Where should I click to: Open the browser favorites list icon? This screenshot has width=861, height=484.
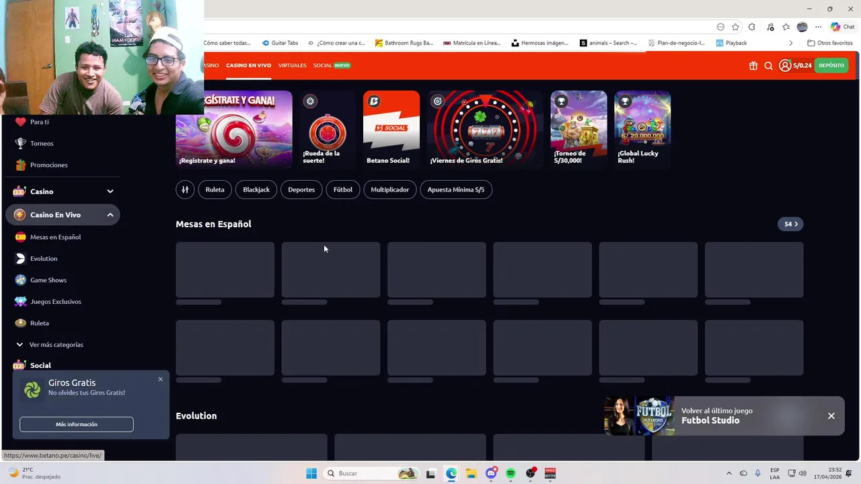pyautogui.click(x=786, y=27)
